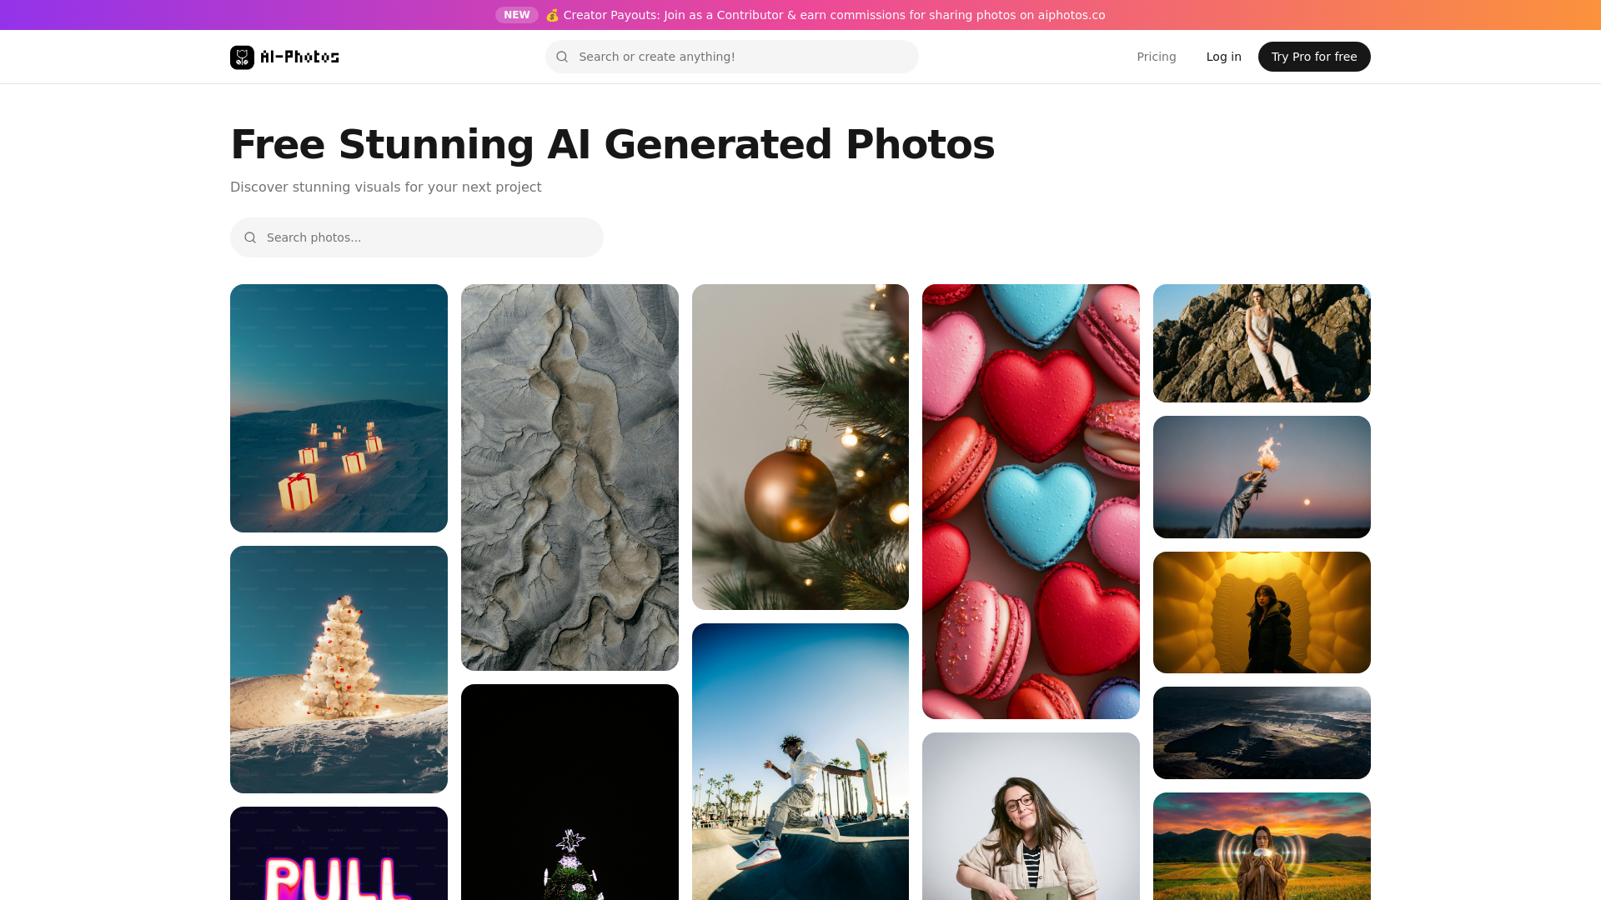This screenshot has height=900, width=1601.
Task: Open the hand holding fire flower photo
Action: coord(1262,476)
